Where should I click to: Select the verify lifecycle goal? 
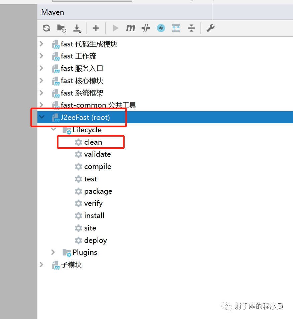(94, 203)
